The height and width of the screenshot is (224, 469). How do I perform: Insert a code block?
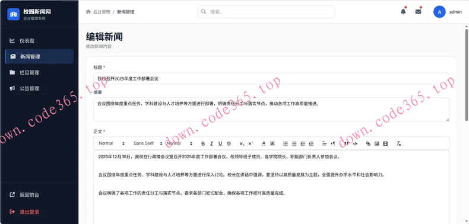tap(355, 143)
